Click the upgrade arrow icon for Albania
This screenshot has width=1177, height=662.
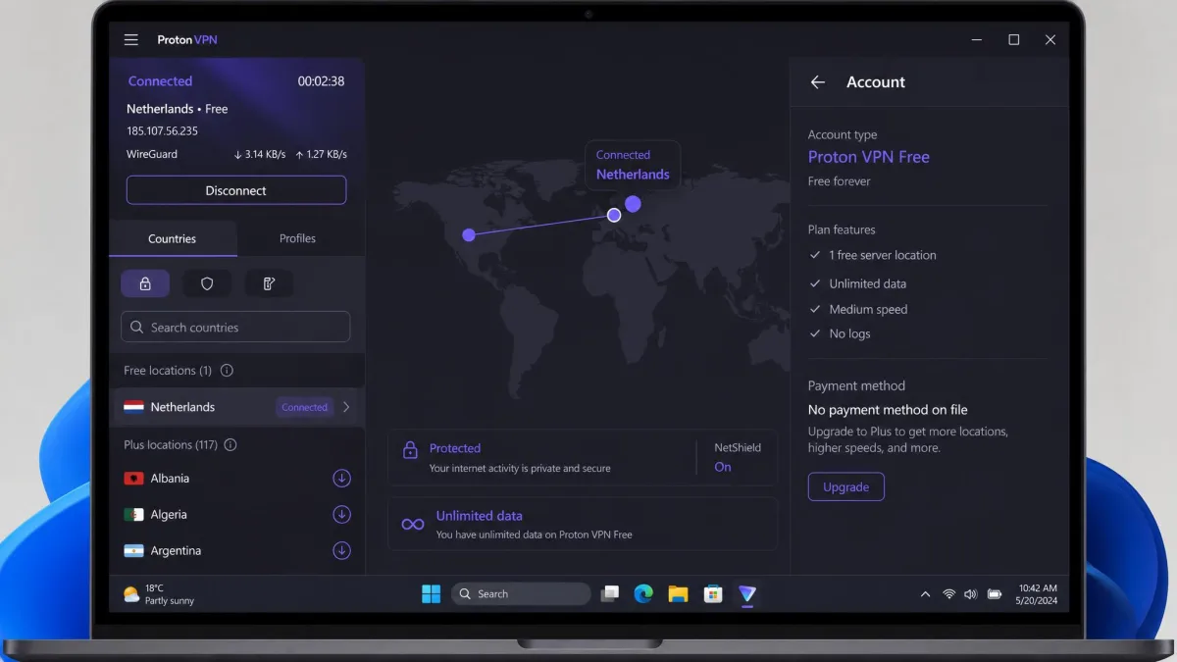pyautogui.click(x=341, y=479)
